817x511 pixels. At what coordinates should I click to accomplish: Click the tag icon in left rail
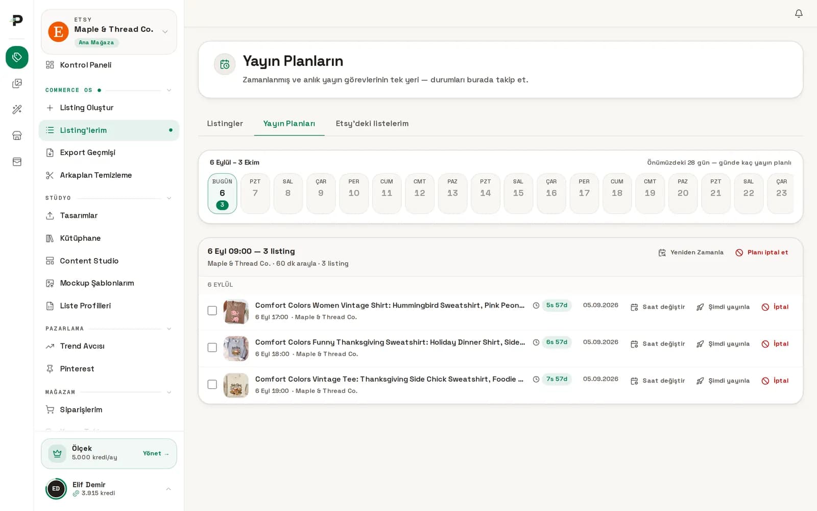17,57
